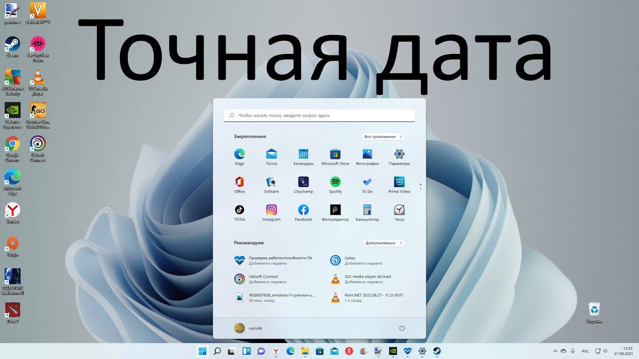
Task: Select Counter-Strike Global Offensive desktop icon
Action: coord(38,116)
